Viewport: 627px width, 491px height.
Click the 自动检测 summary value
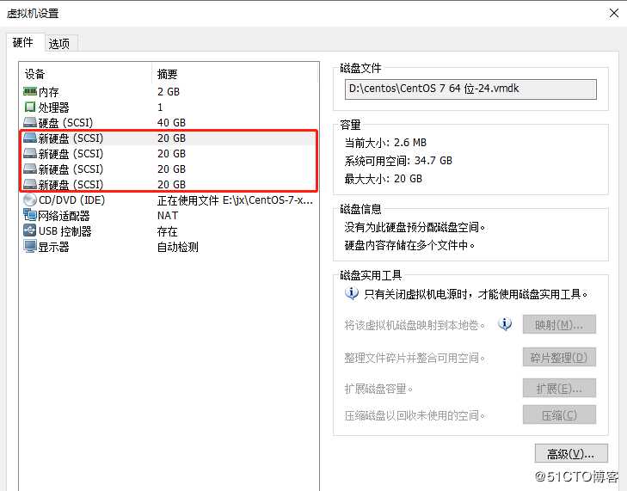click(x=177, y=247)
